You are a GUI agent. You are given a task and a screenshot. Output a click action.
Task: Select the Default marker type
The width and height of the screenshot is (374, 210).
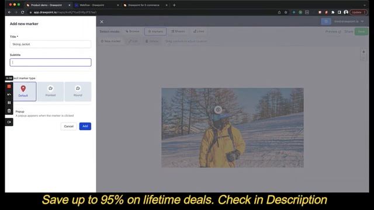click(x=23, y=92)
